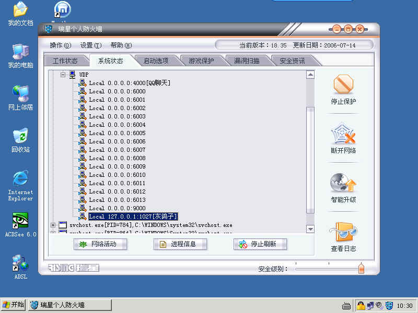
Task: Switch to the 漏洞扫描 tab
Action: pyautogui.click(x=247, y=61)
